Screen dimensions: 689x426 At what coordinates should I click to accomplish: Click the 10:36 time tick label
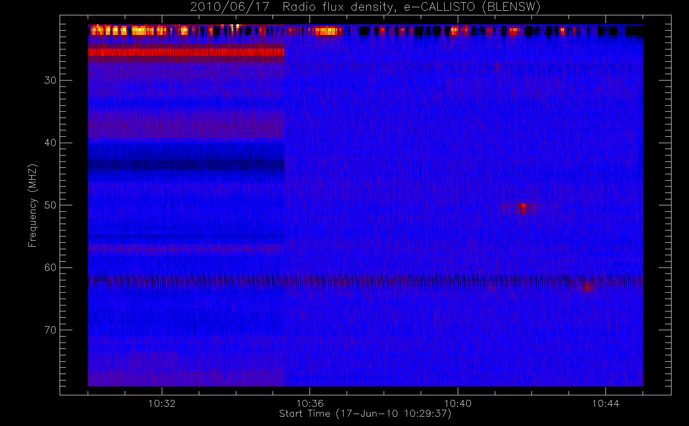[x=310, y=403]
